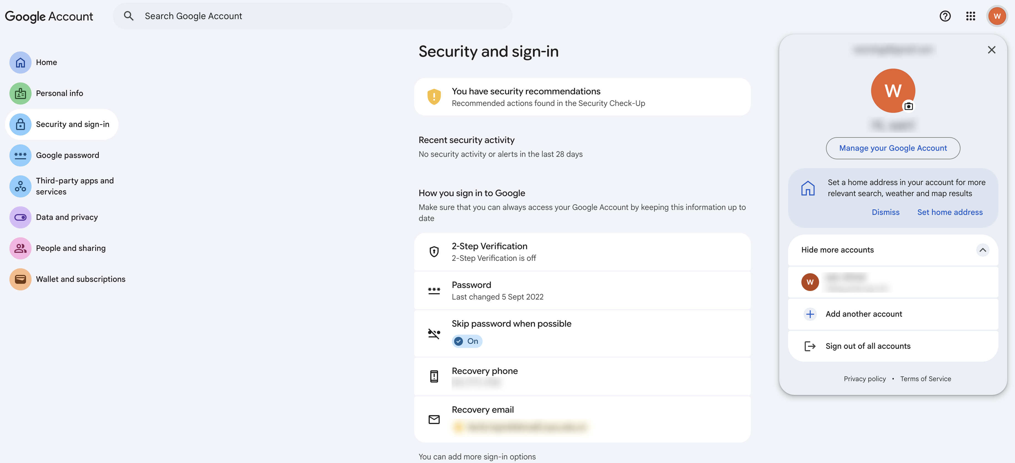
Task: Click the Security and sign-in lock icon
Action: tap(20, 124)
